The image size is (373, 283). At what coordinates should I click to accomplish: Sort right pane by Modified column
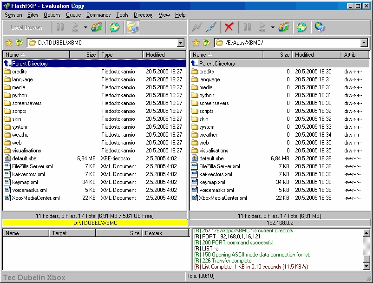(x=316, y=55)
